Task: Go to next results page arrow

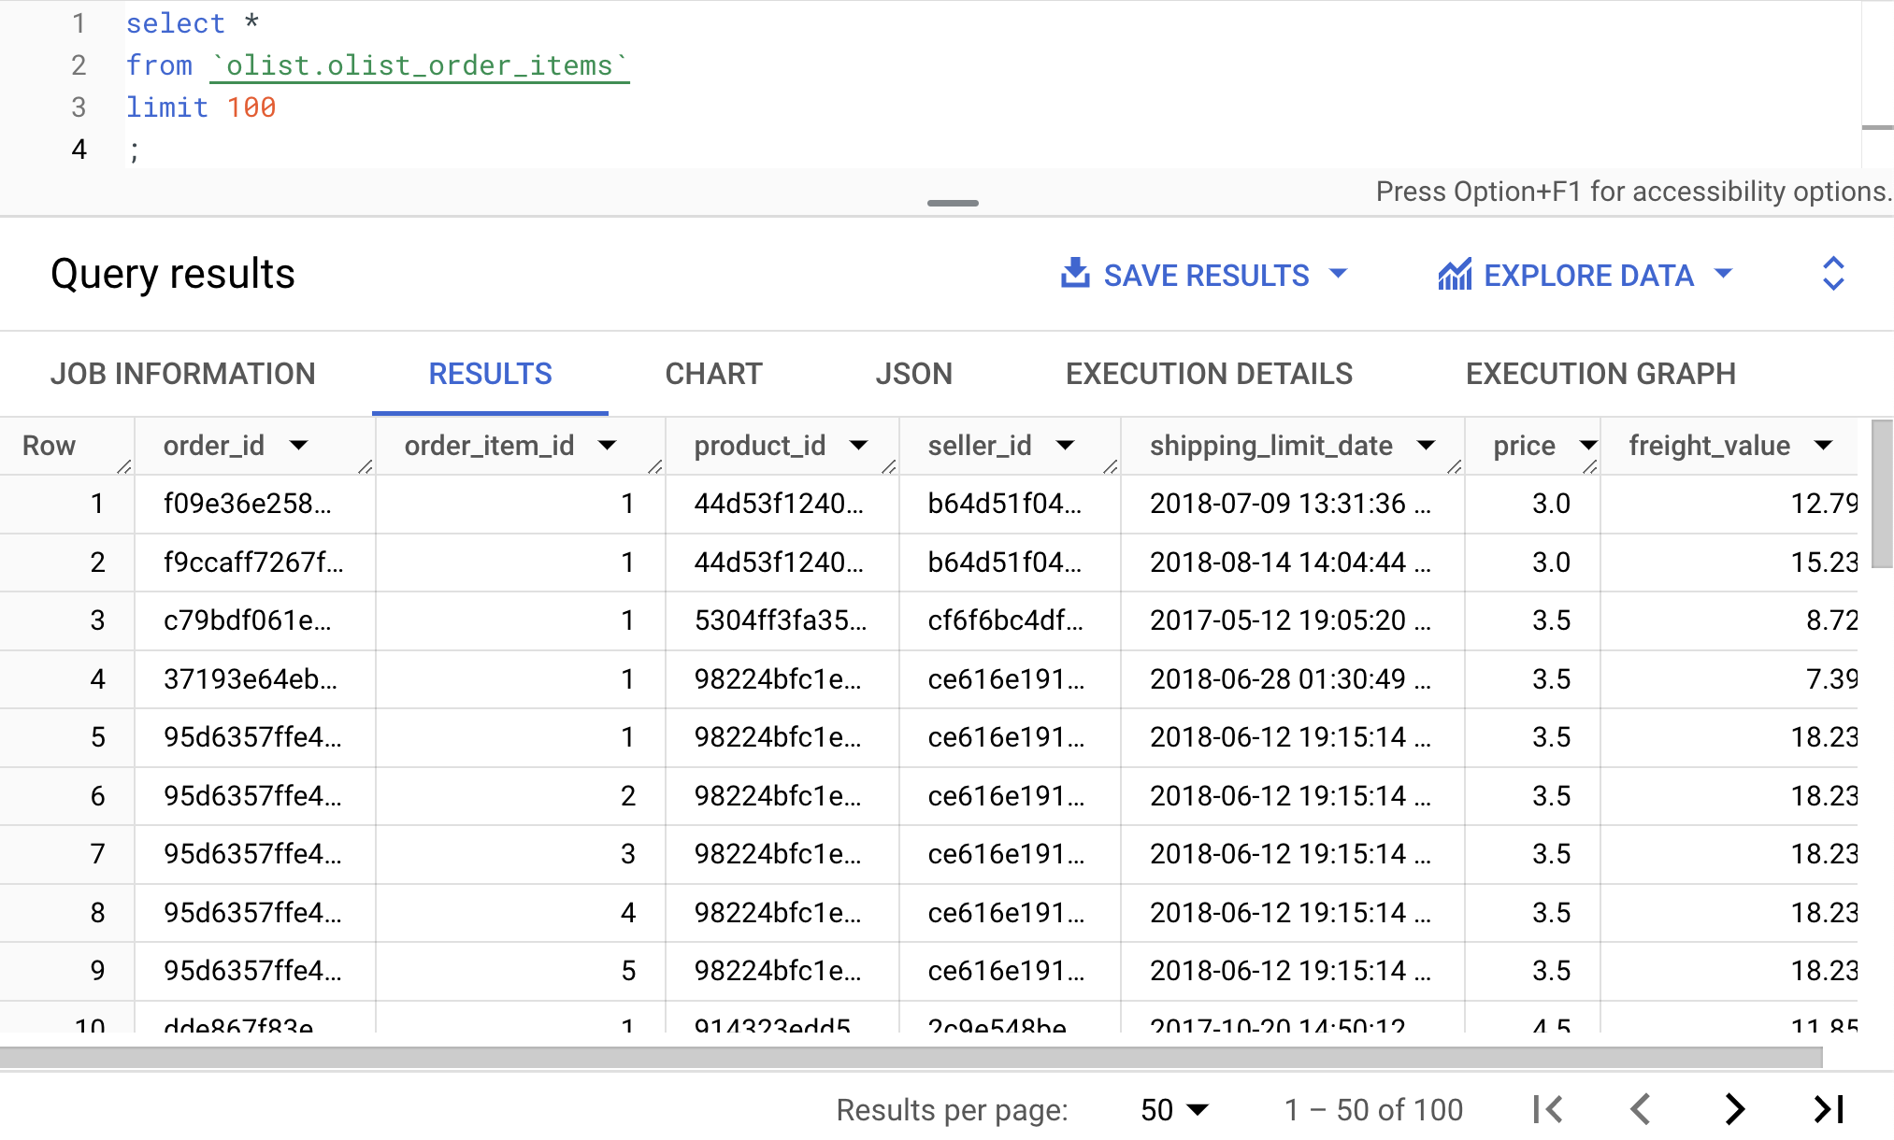Action: coord(1734,1109)
